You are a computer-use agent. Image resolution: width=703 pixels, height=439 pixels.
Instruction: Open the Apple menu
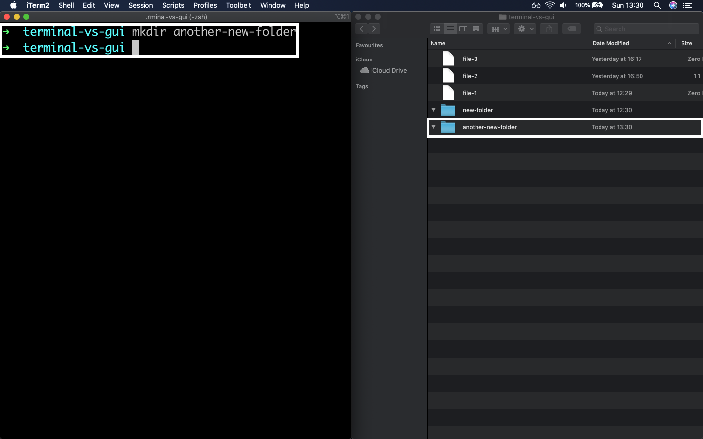point(13,5)
